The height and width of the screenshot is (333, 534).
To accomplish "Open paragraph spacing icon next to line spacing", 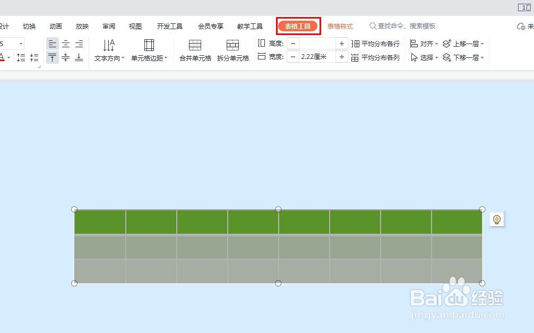I will coord(34,57).
